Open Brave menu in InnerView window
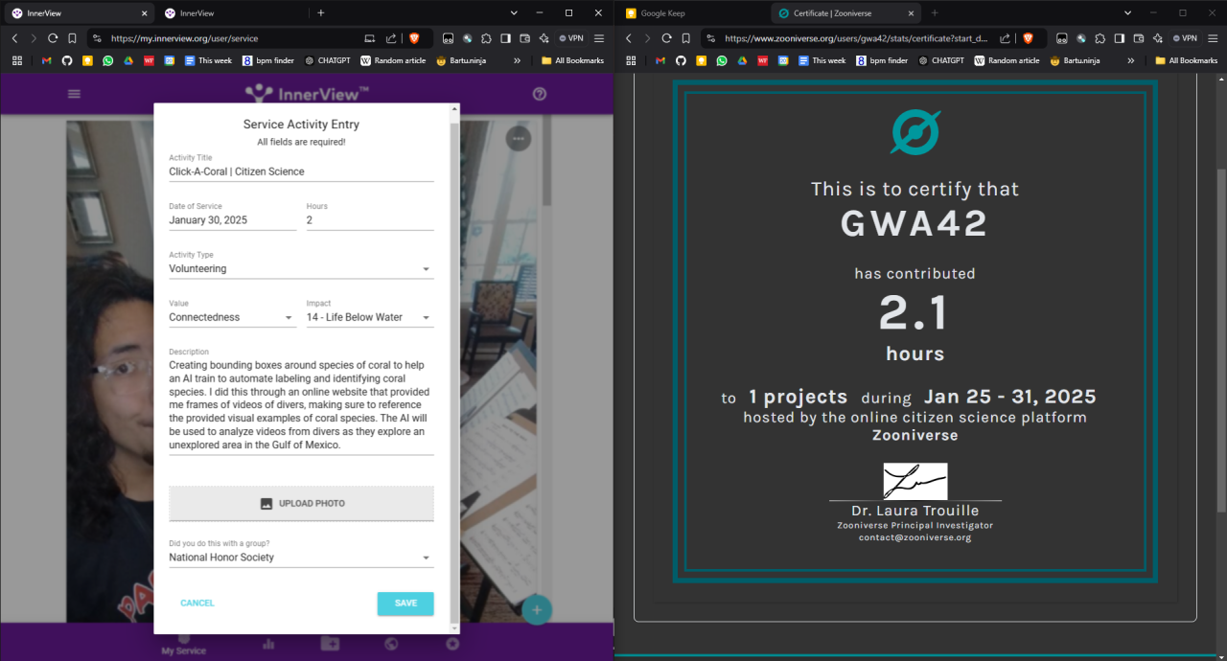This screenshot has height=661, width=1227. pyautogui.click(x=599, y=38)
